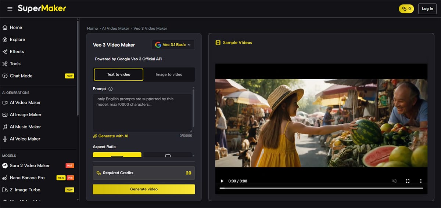This screenshot has height=208, width=441.
Task: Play the sample video
Action: click(x=222, y=181)
